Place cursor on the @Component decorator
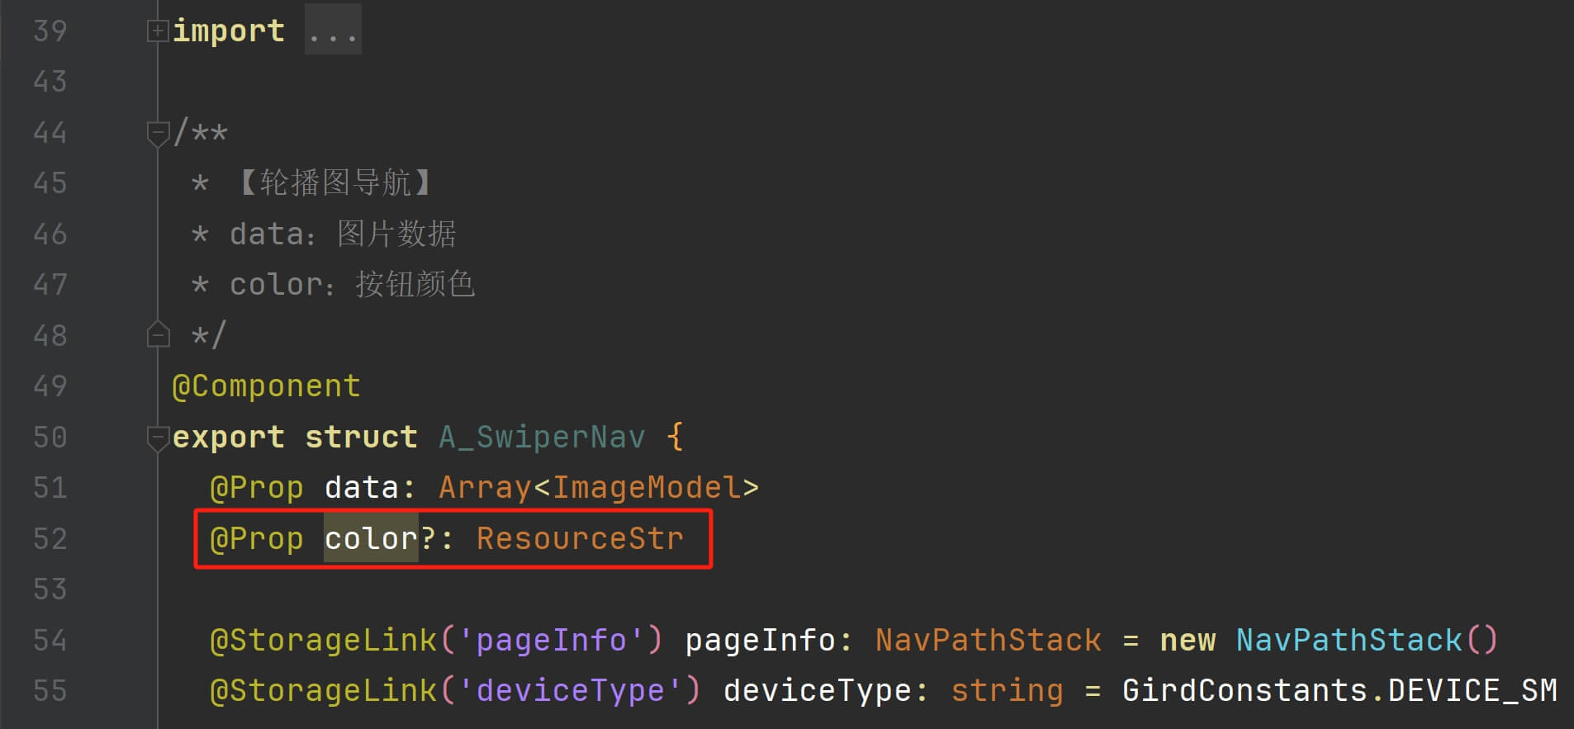This screenshot has width=1574, height=729. pos(266,386)
